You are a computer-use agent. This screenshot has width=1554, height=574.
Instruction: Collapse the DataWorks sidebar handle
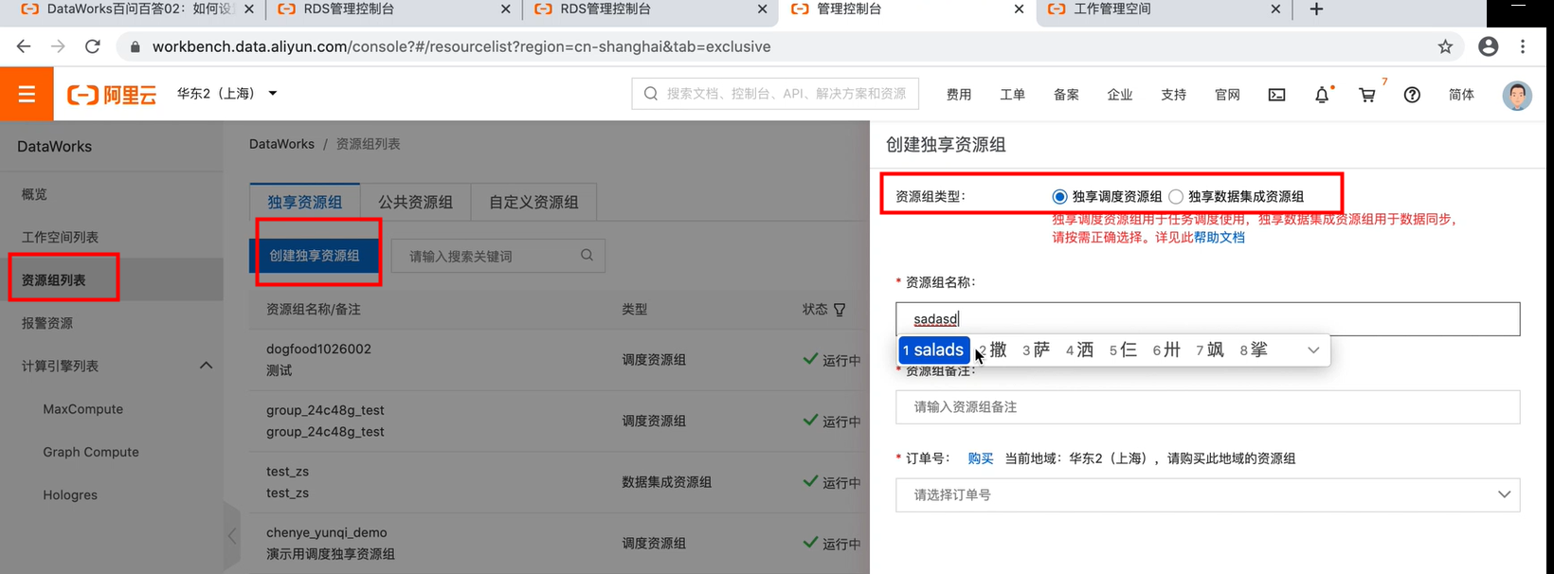point(232,536)
